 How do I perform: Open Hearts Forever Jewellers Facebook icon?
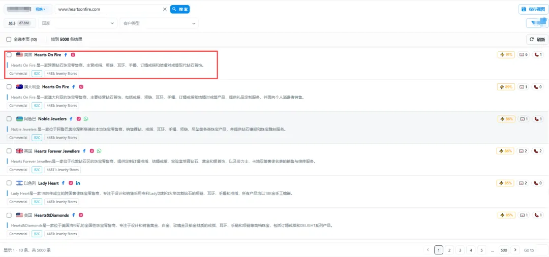coord(84,151)
